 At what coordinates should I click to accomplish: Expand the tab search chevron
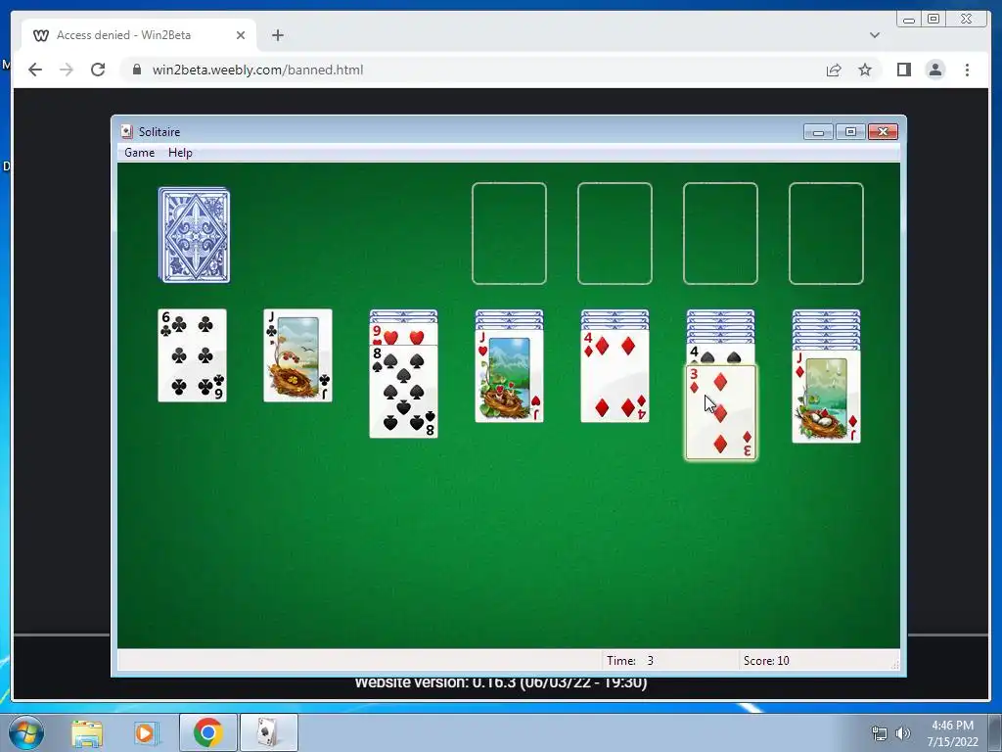[874, 35]
